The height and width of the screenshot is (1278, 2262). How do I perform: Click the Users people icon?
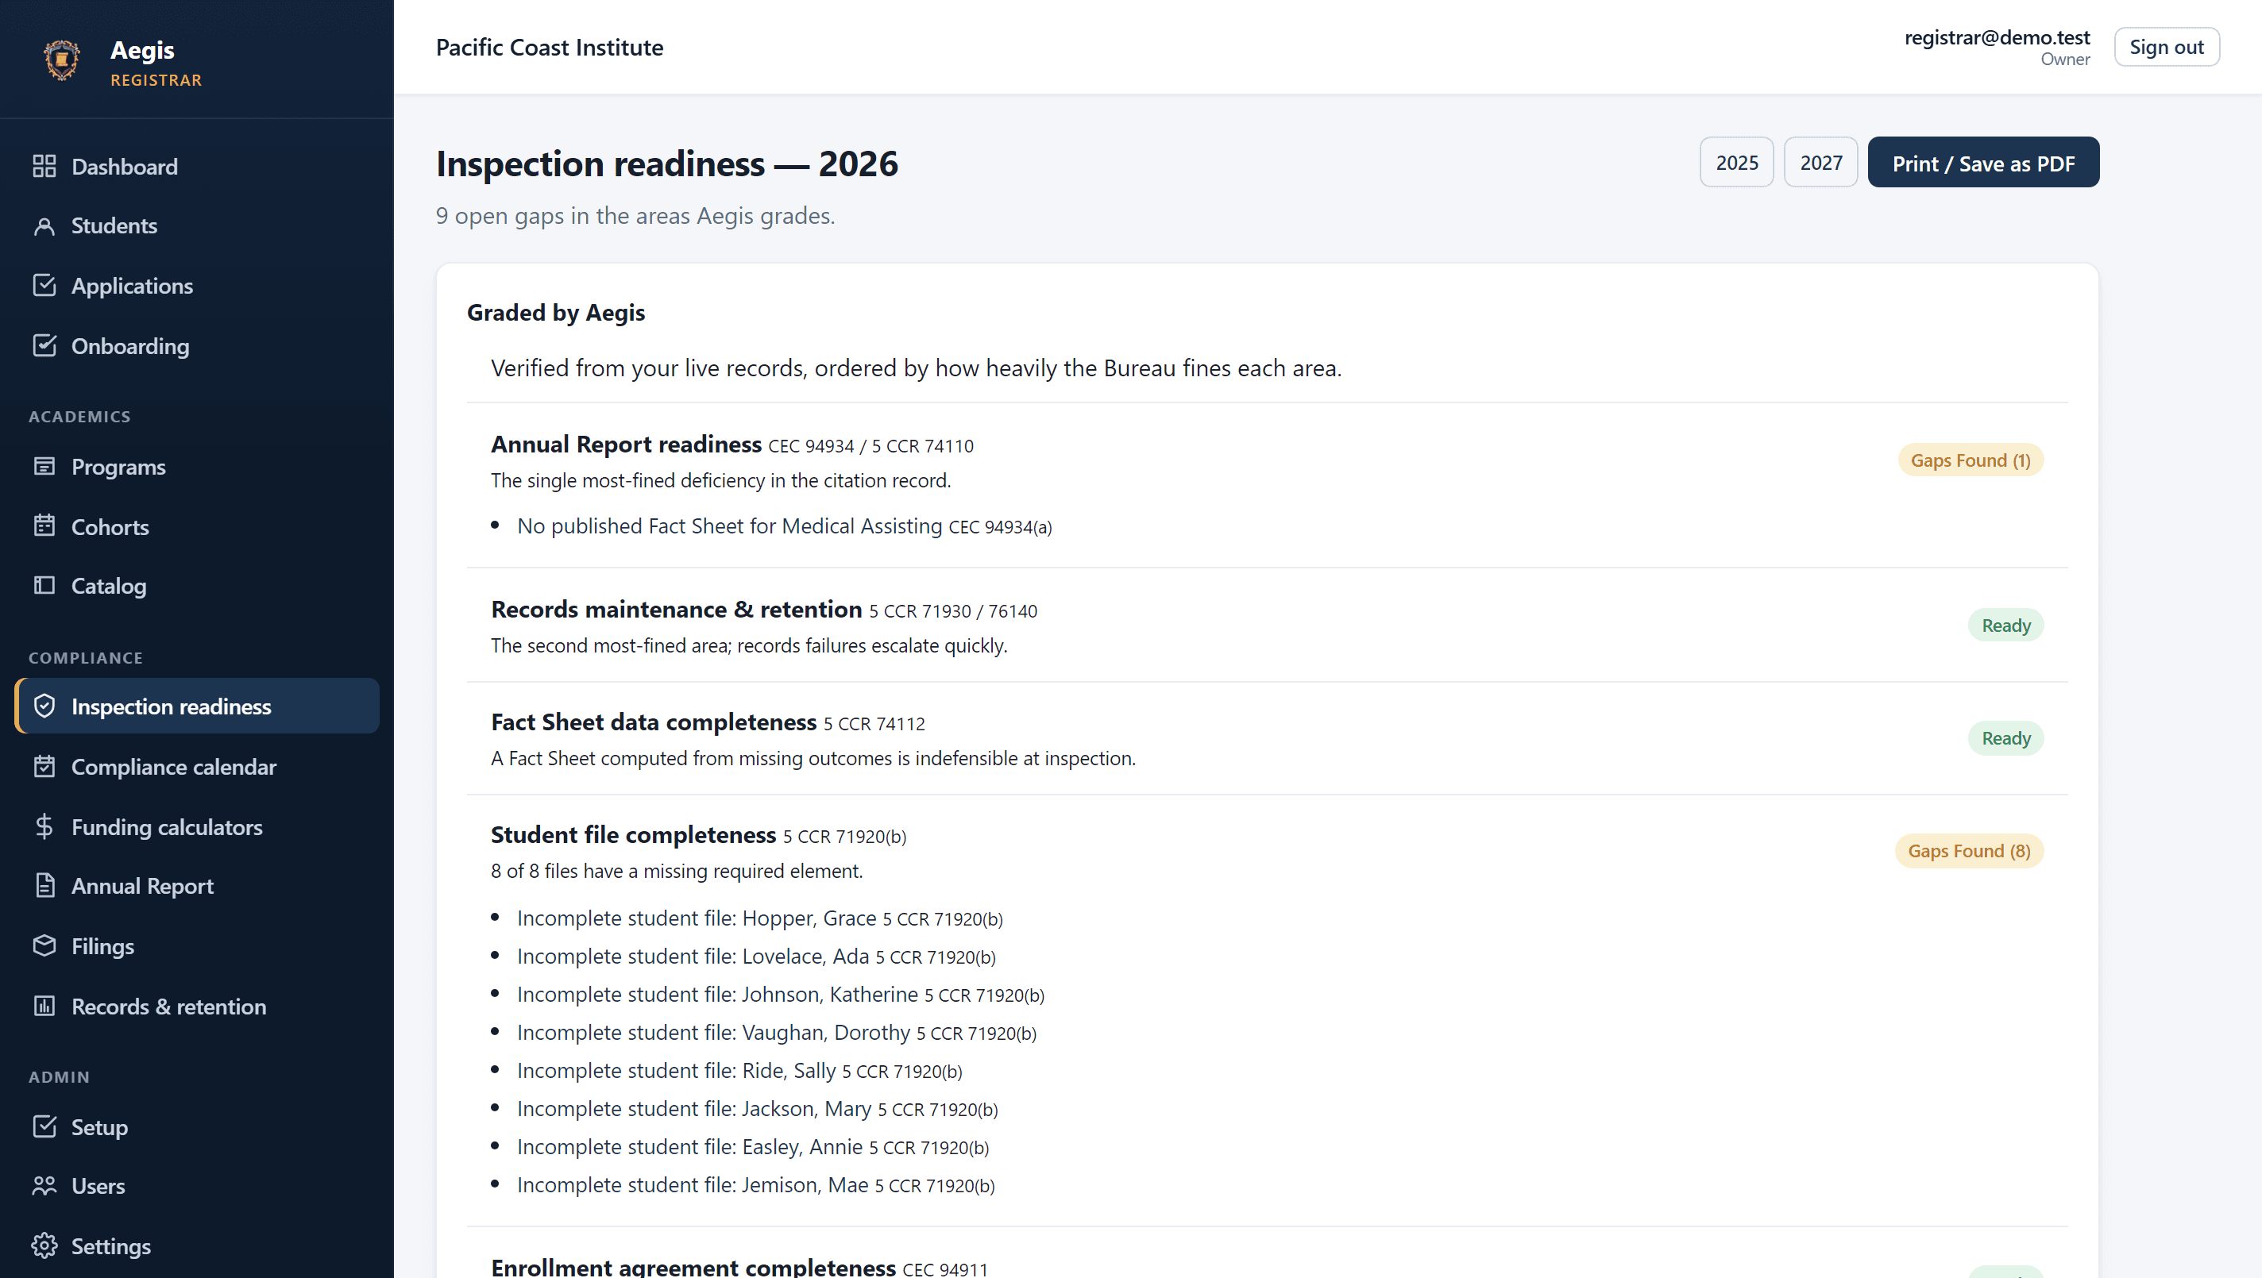point(44,1186)
